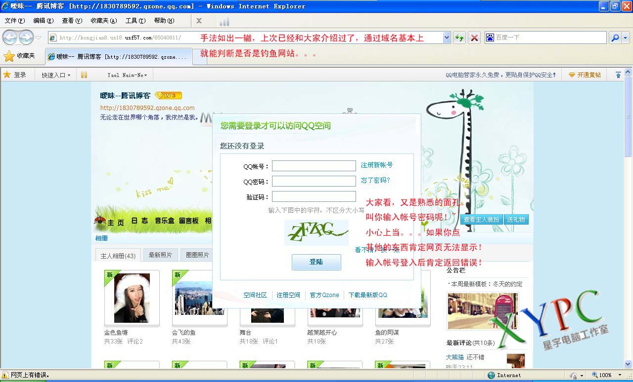Screen dimensions: 633x382
Task: Go to 日志 navigation tab
Action: pyautogui.click(x=139, y=221)
